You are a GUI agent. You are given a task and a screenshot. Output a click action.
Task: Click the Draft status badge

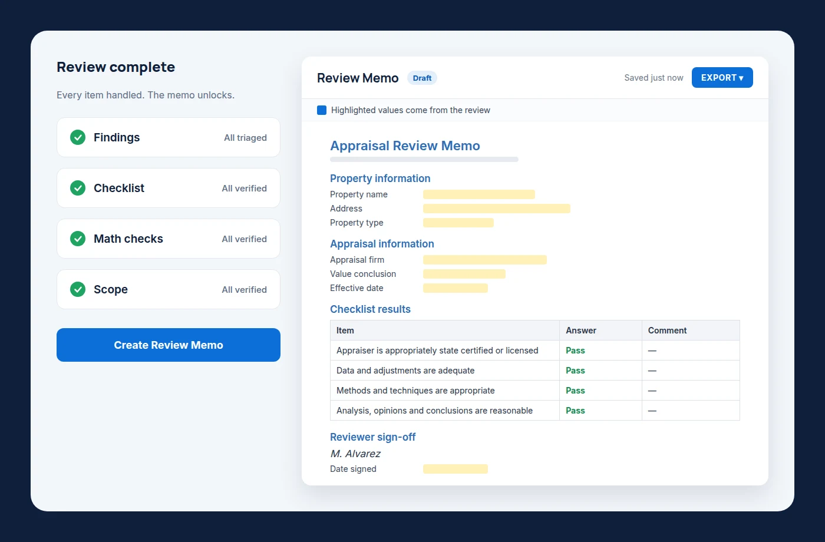pyautogui.click(x=422, y=78)
